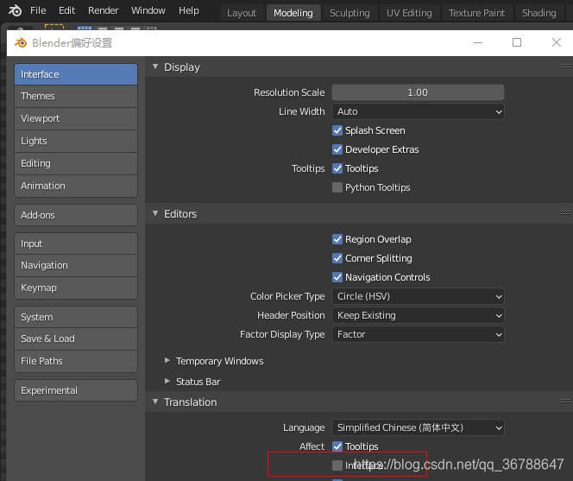Open the Help menu
The height and width of the screenshot is (481, 573).
click(189, 10)
